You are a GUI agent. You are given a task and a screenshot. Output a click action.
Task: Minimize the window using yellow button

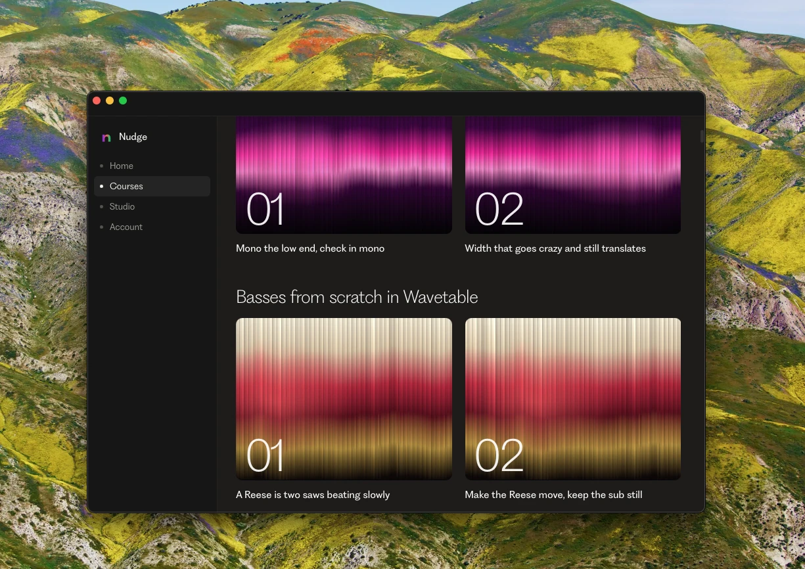click(x=110, y=101)
